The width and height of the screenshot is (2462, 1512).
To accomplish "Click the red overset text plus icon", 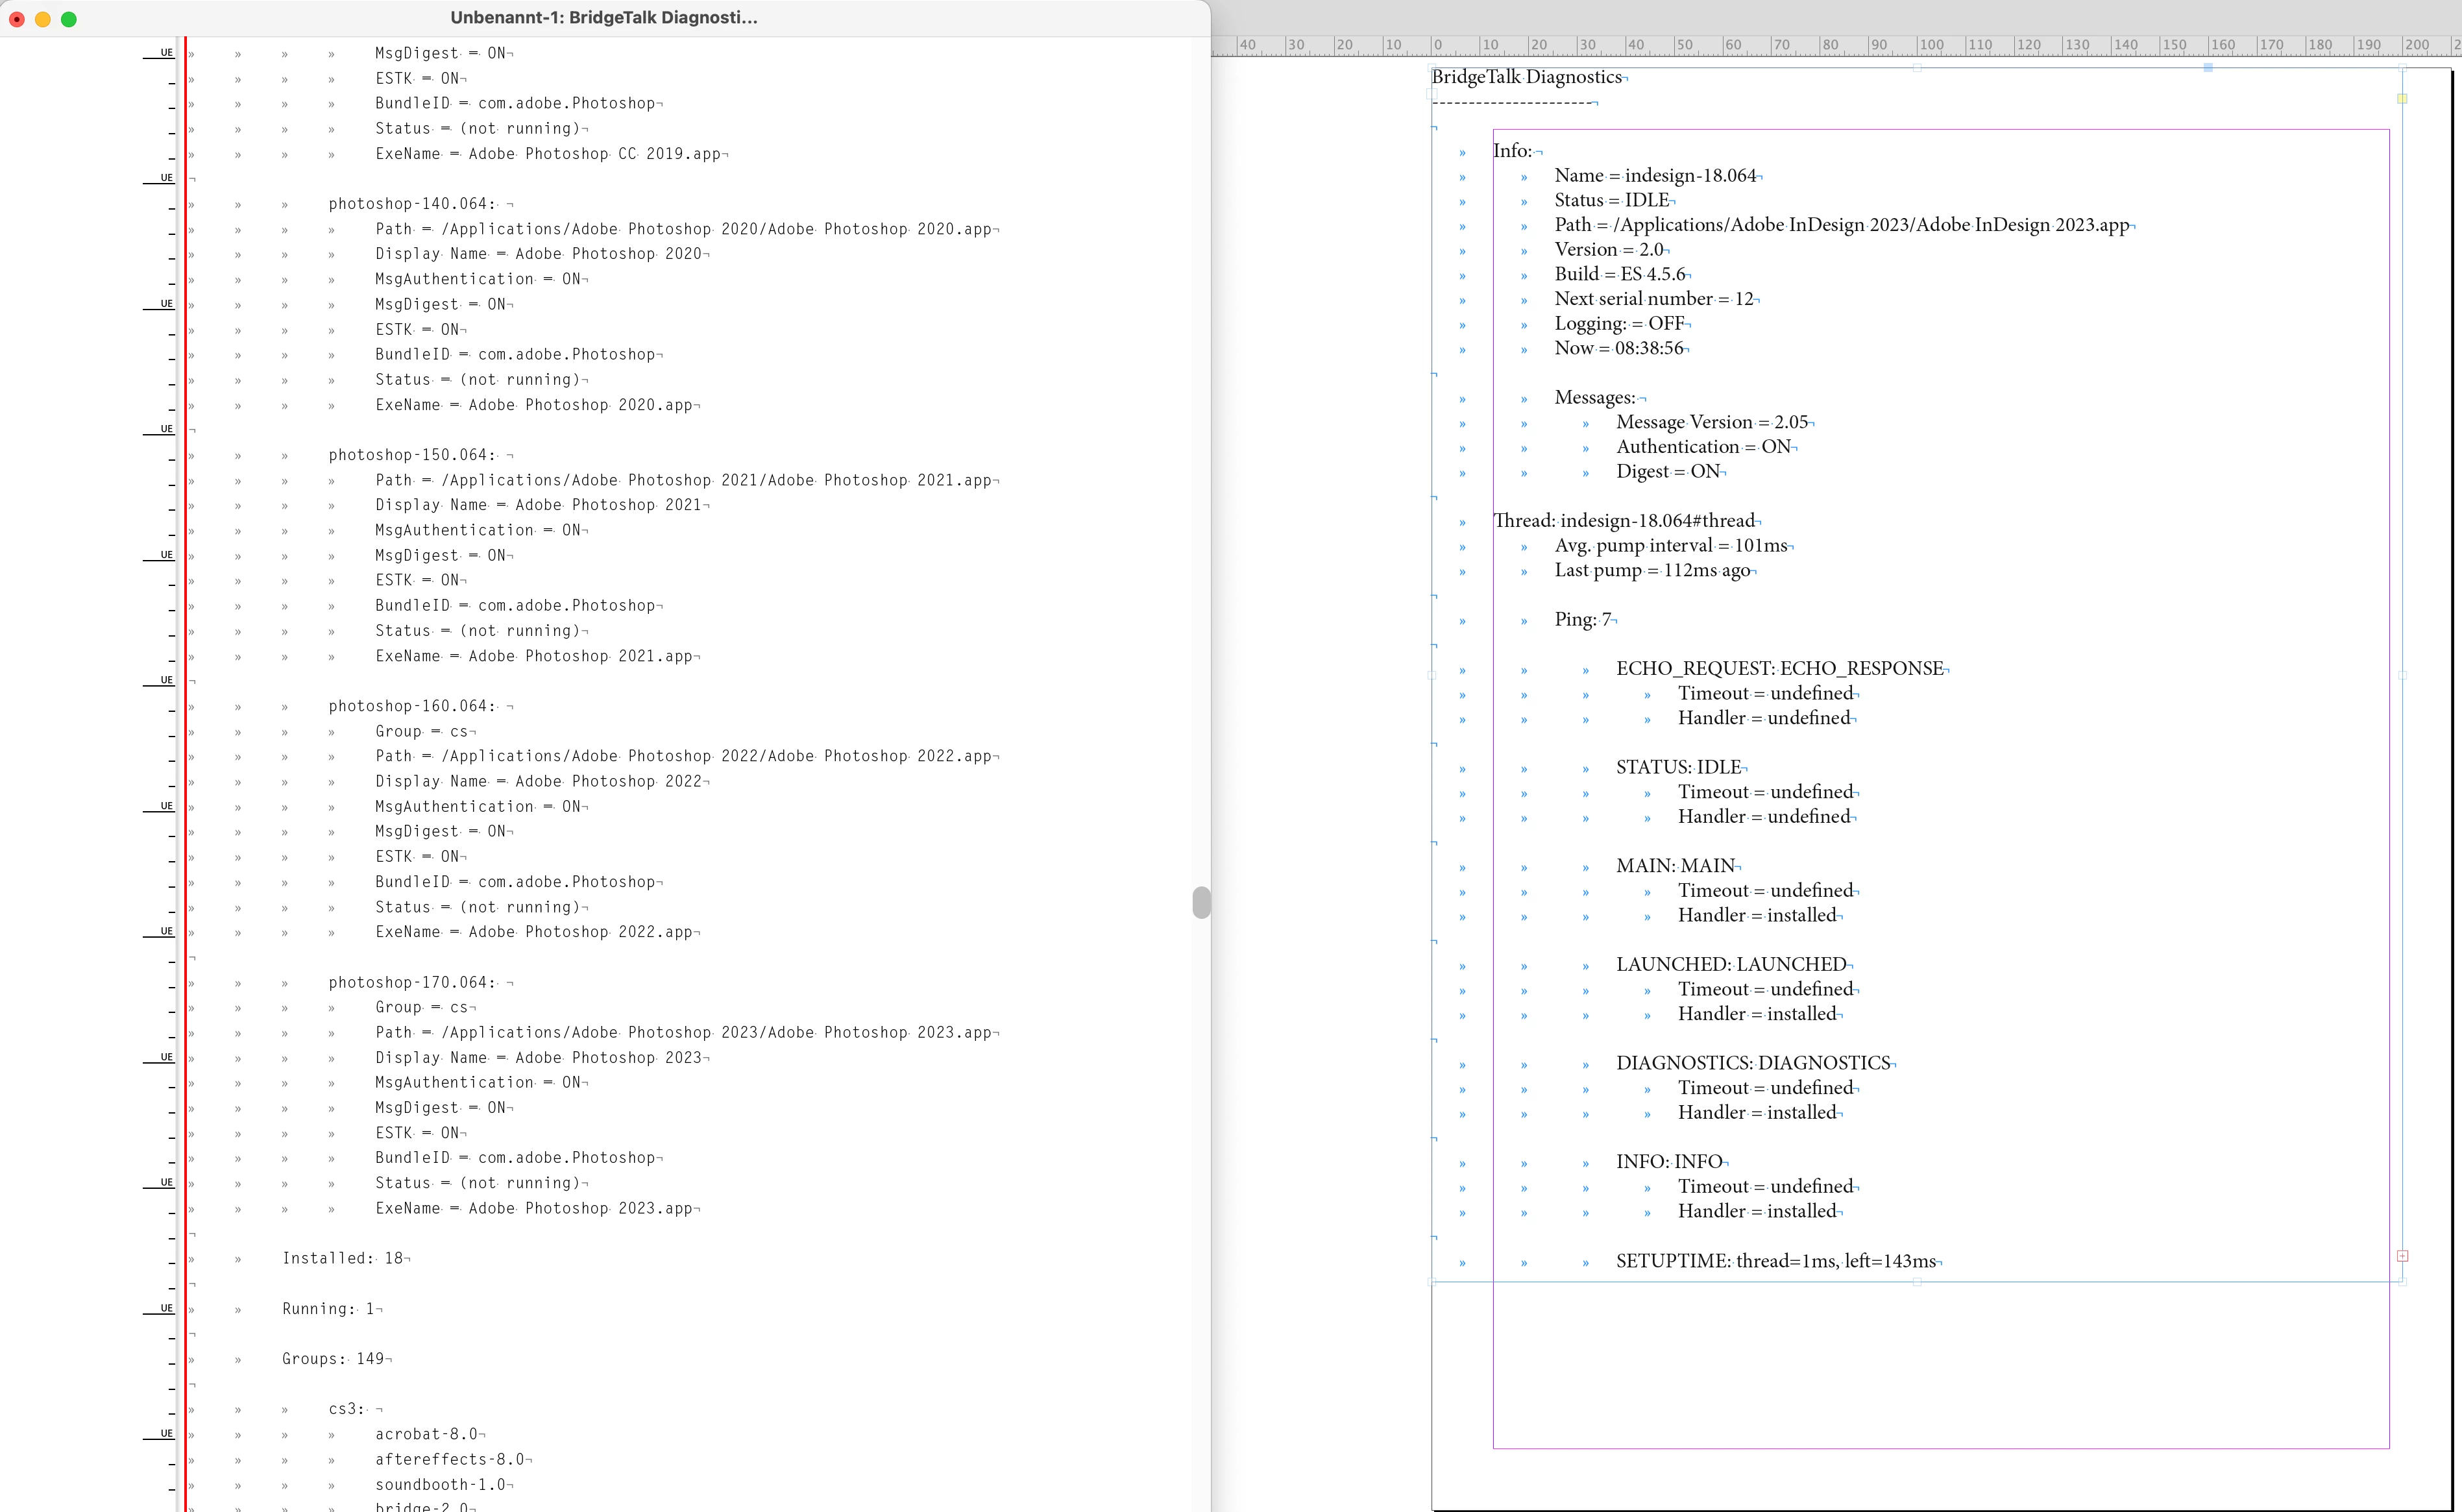I will pos(2402,1256).
